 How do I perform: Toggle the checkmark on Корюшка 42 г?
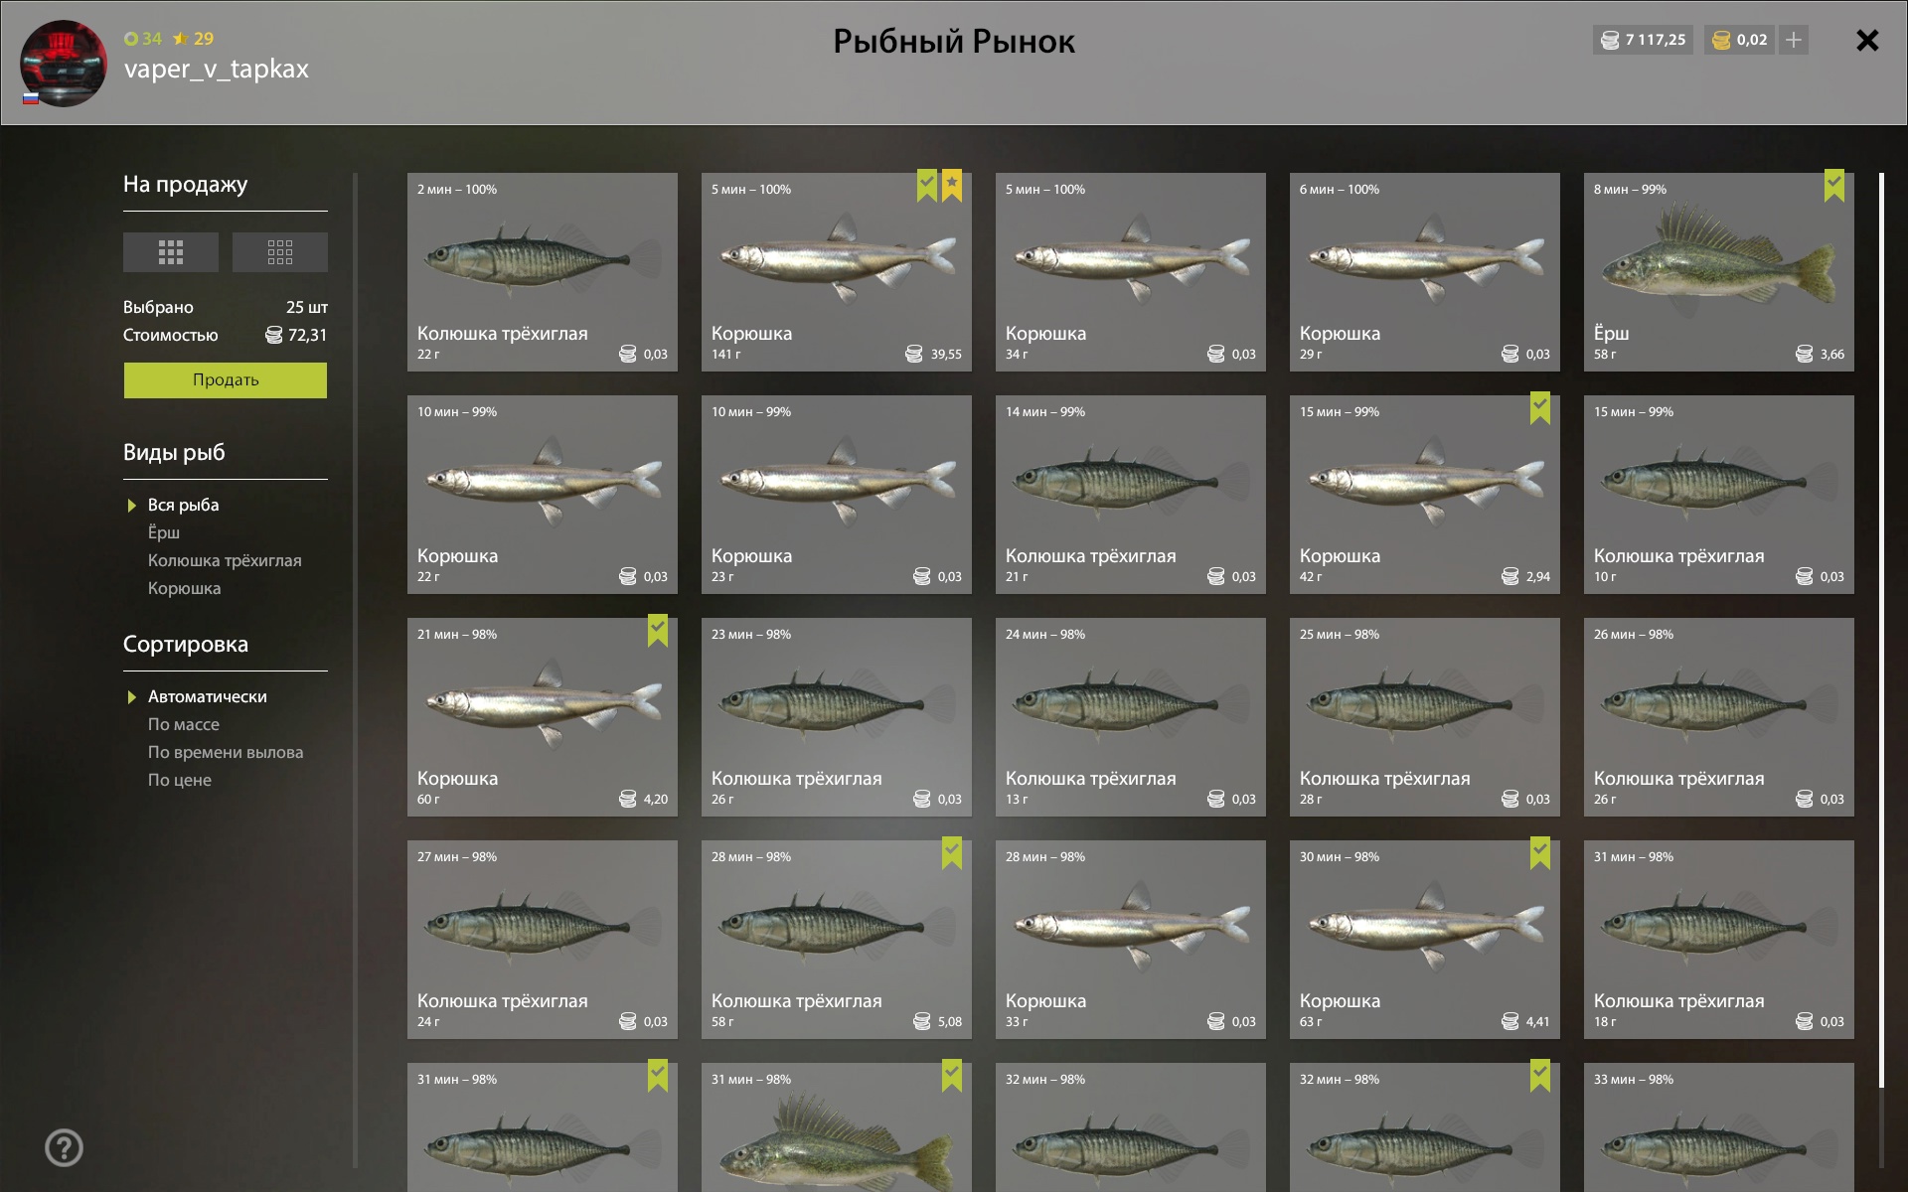pos(1540,408)
